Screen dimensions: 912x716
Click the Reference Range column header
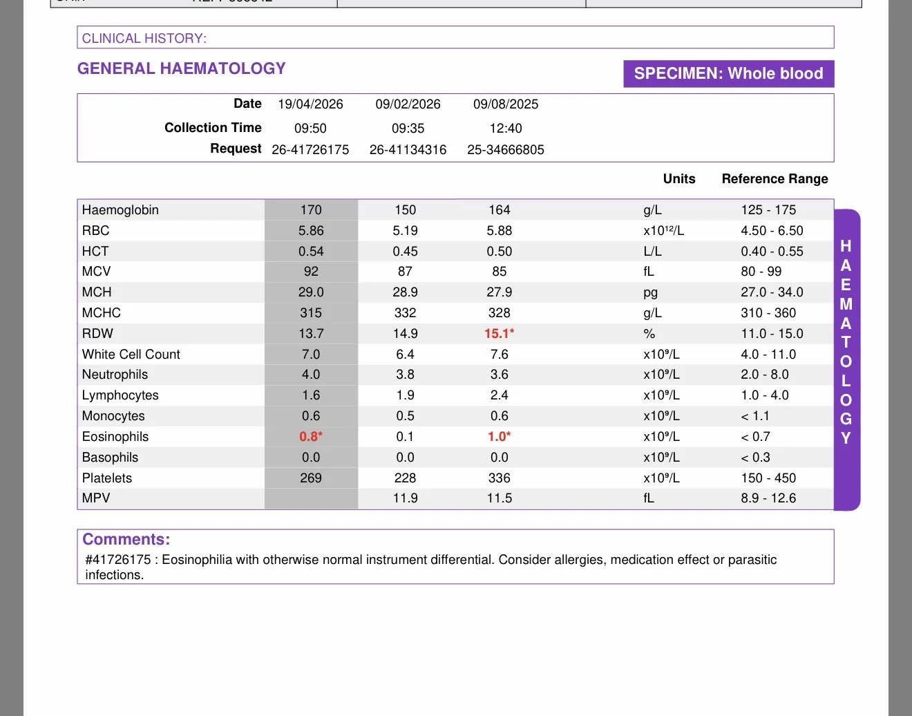point(775,179)
